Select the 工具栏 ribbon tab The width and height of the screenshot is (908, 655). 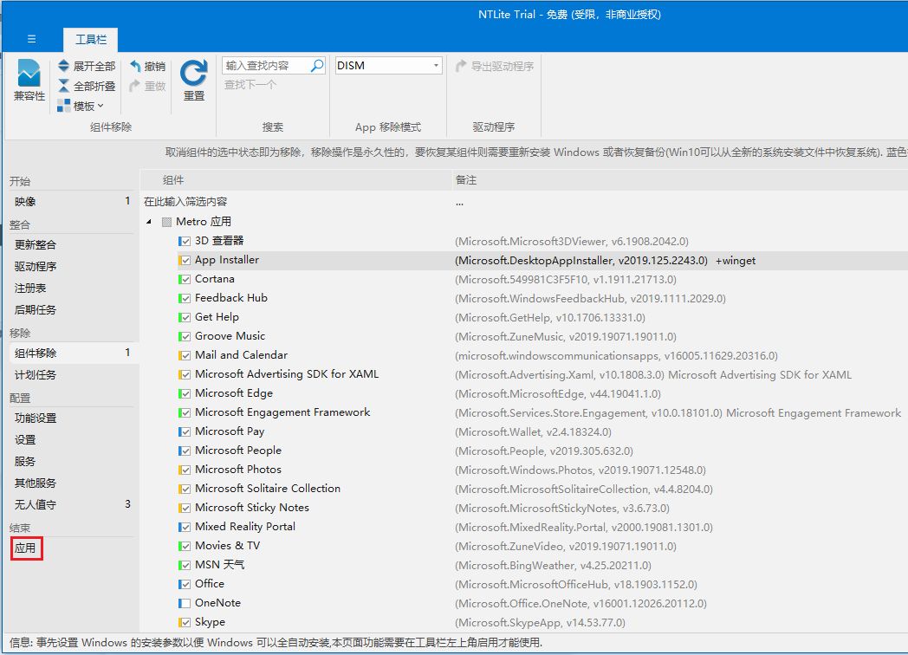(x=90, y=40)
